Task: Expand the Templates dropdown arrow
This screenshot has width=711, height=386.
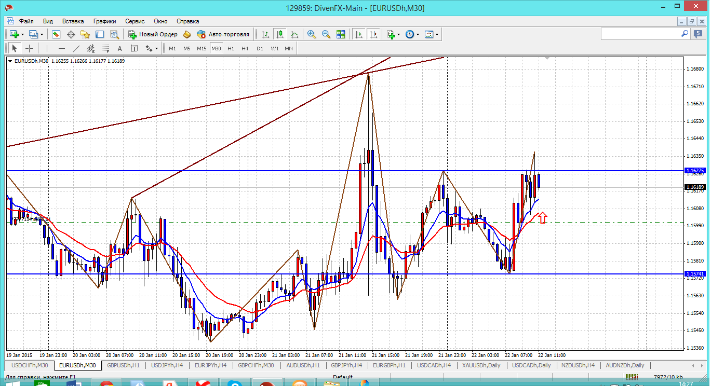Action: click(x=437, y=34)
